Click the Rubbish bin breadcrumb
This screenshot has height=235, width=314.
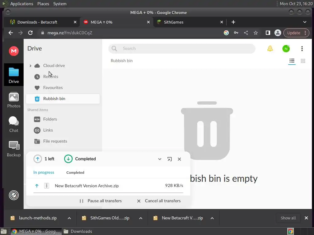point(121,61)
